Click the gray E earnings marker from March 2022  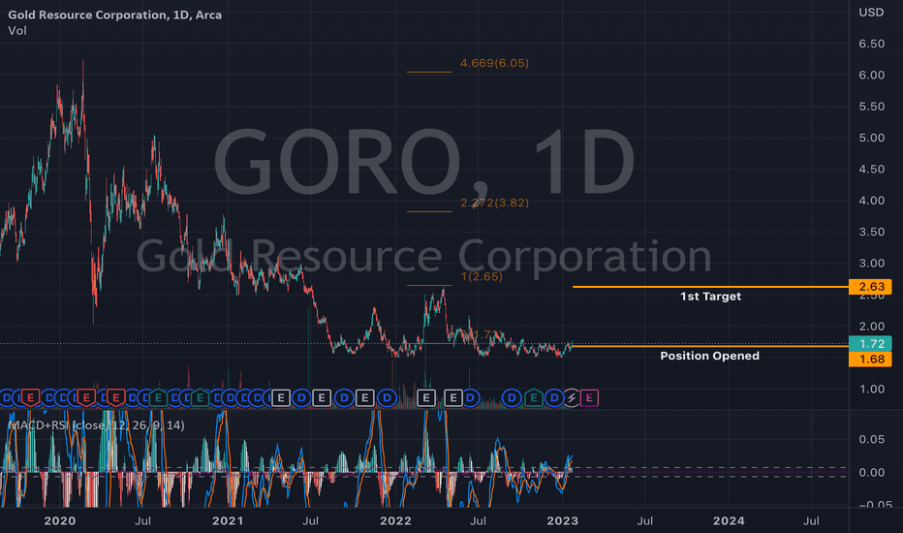pos(426,397)
